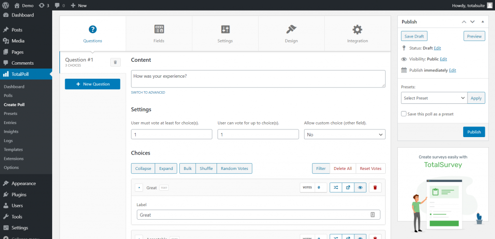
Task: Click Save Draft button
Action: [414, 36]
